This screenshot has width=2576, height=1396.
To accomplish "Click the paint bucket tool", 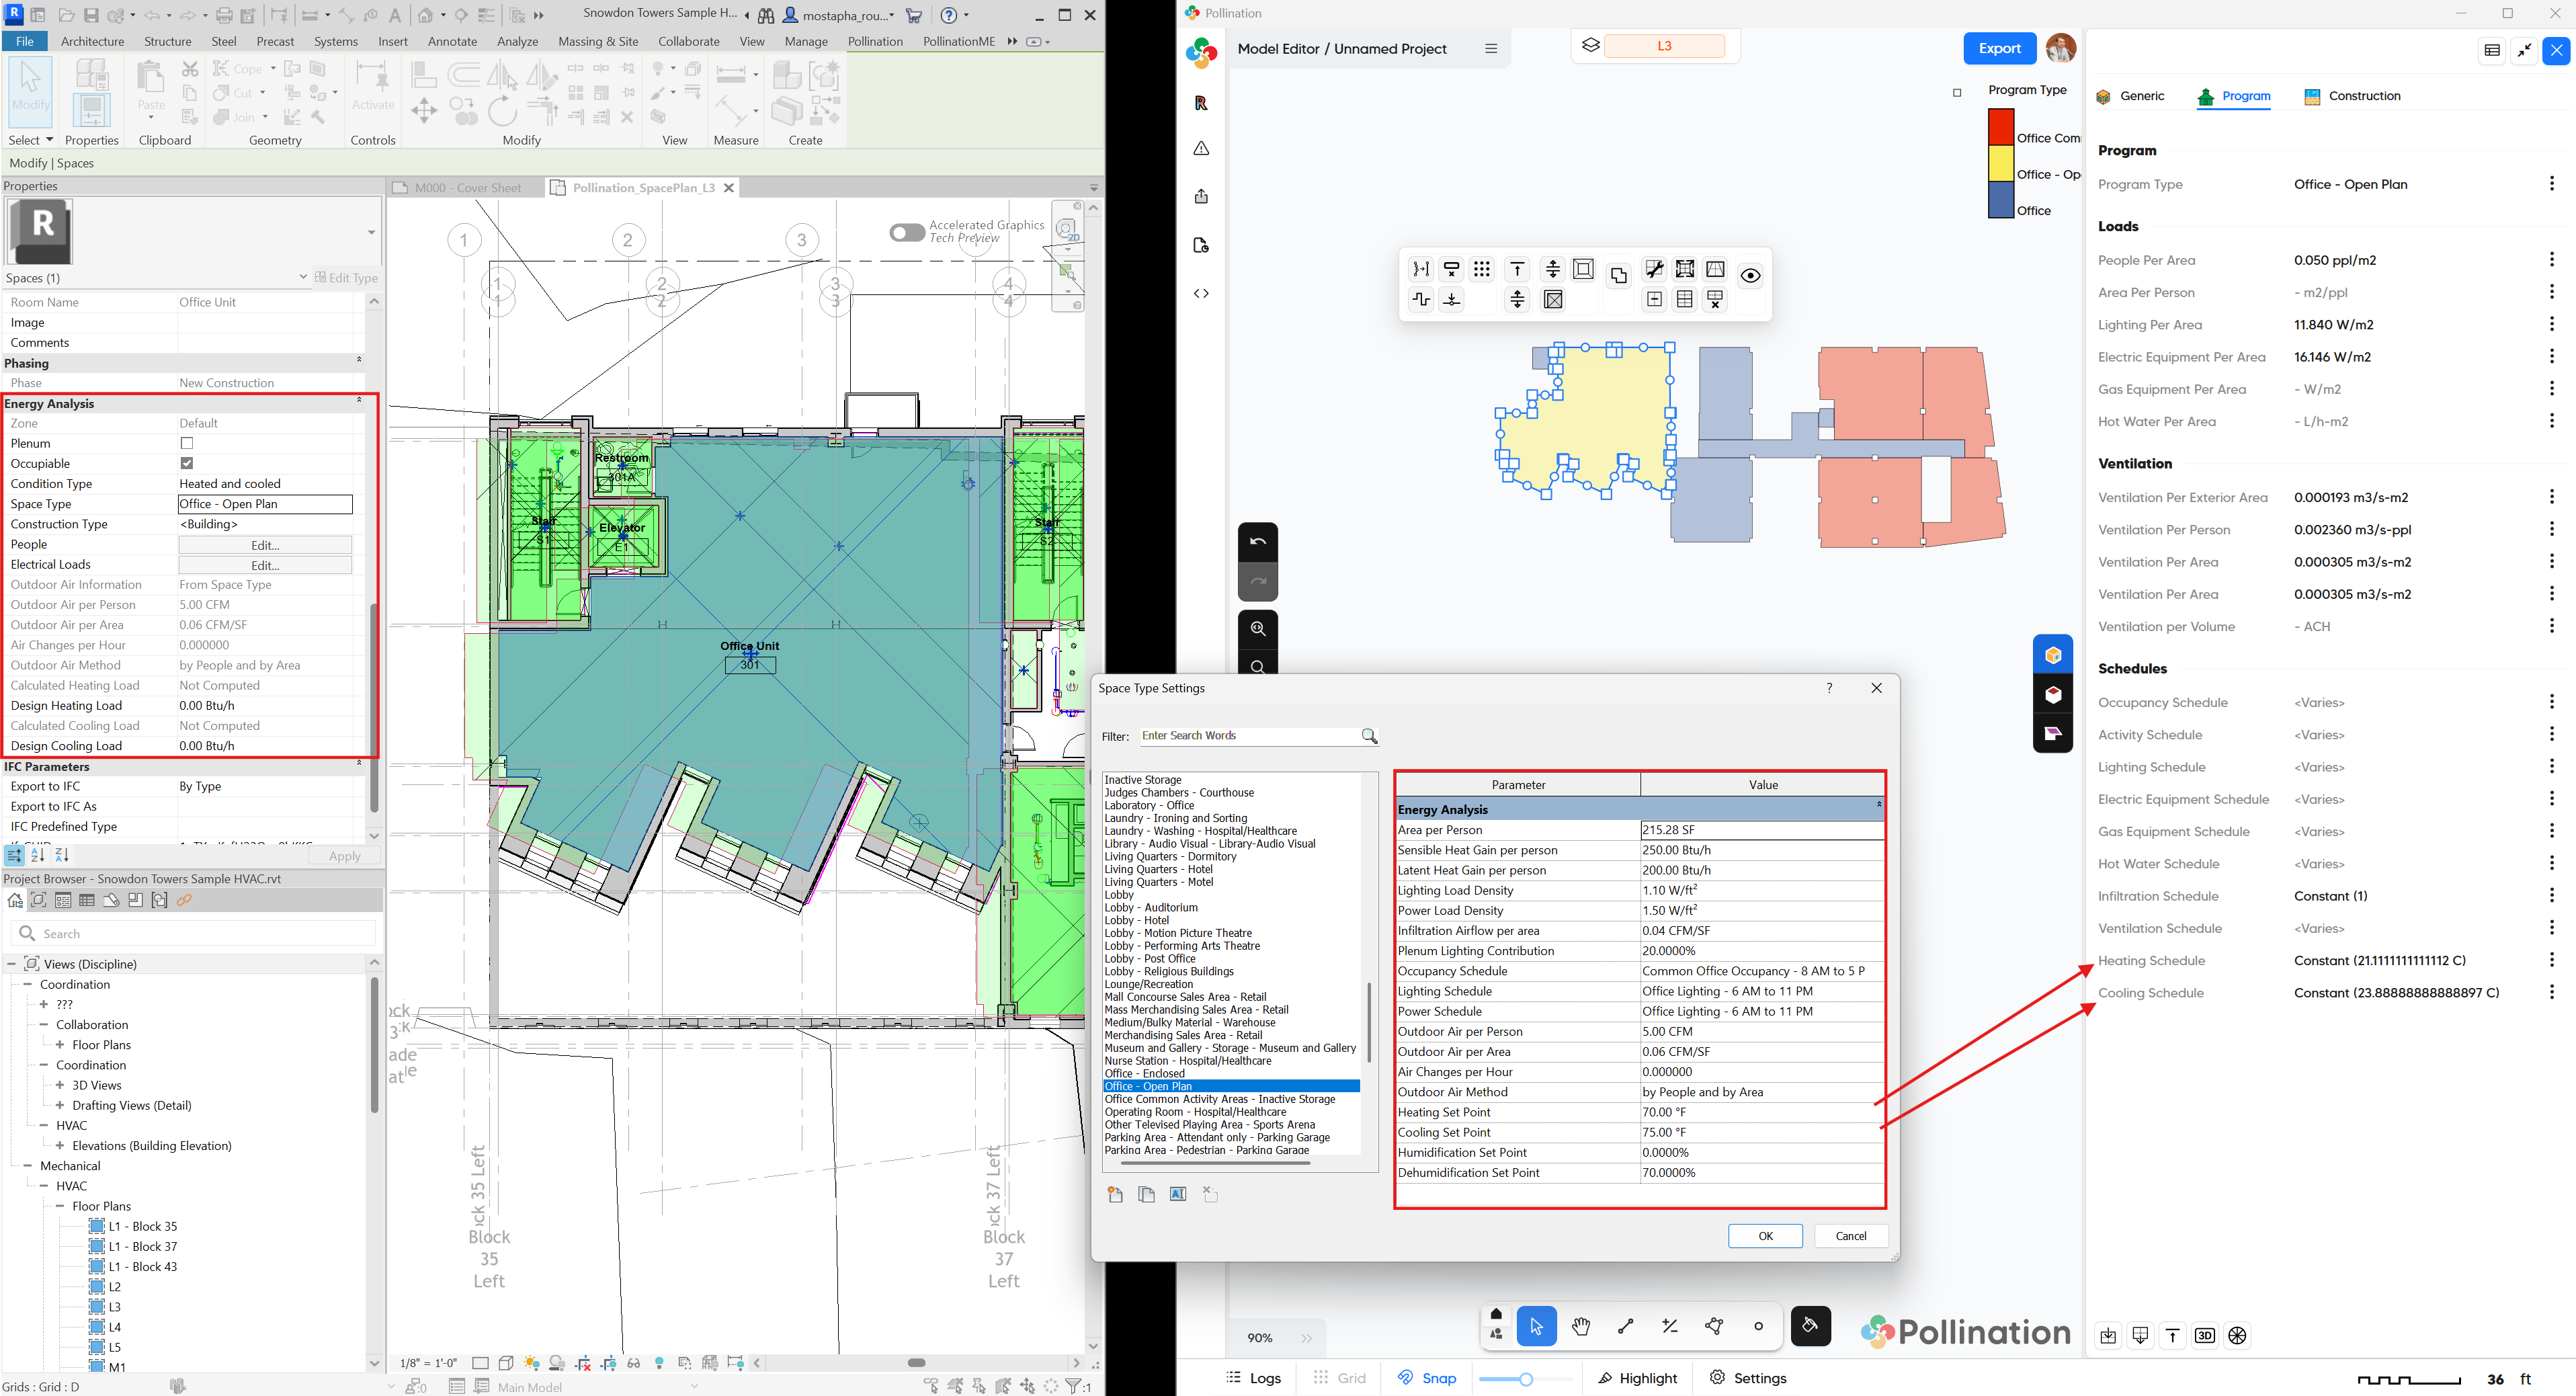I will pyautogui.click(x=1810, y=1326).
